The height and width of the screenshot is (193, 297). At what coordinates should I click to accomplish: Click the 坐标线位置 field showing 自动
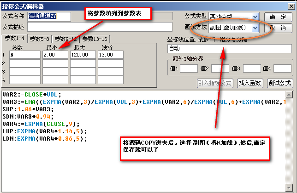coord(230,49)
